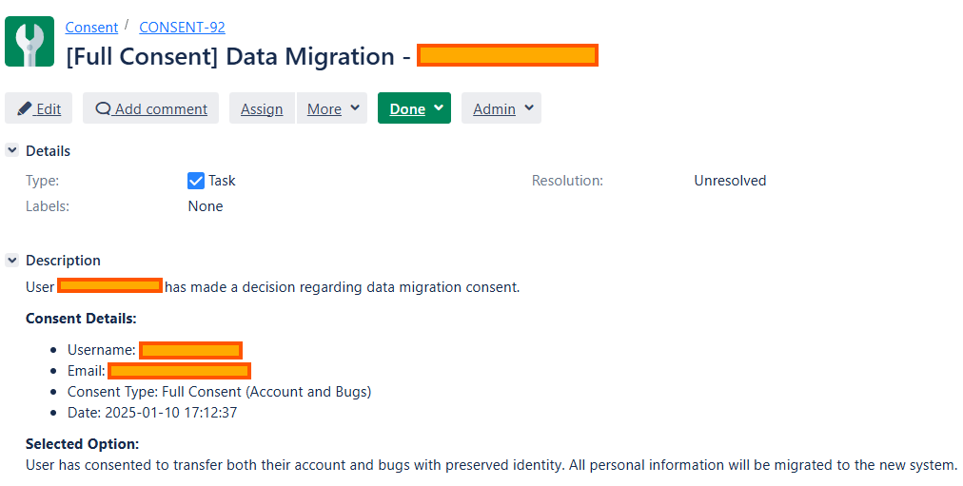The width and height of the screenshot is (963, 486).
Task: Open the Consent project breadcrumb link
Action: point(91,28)
